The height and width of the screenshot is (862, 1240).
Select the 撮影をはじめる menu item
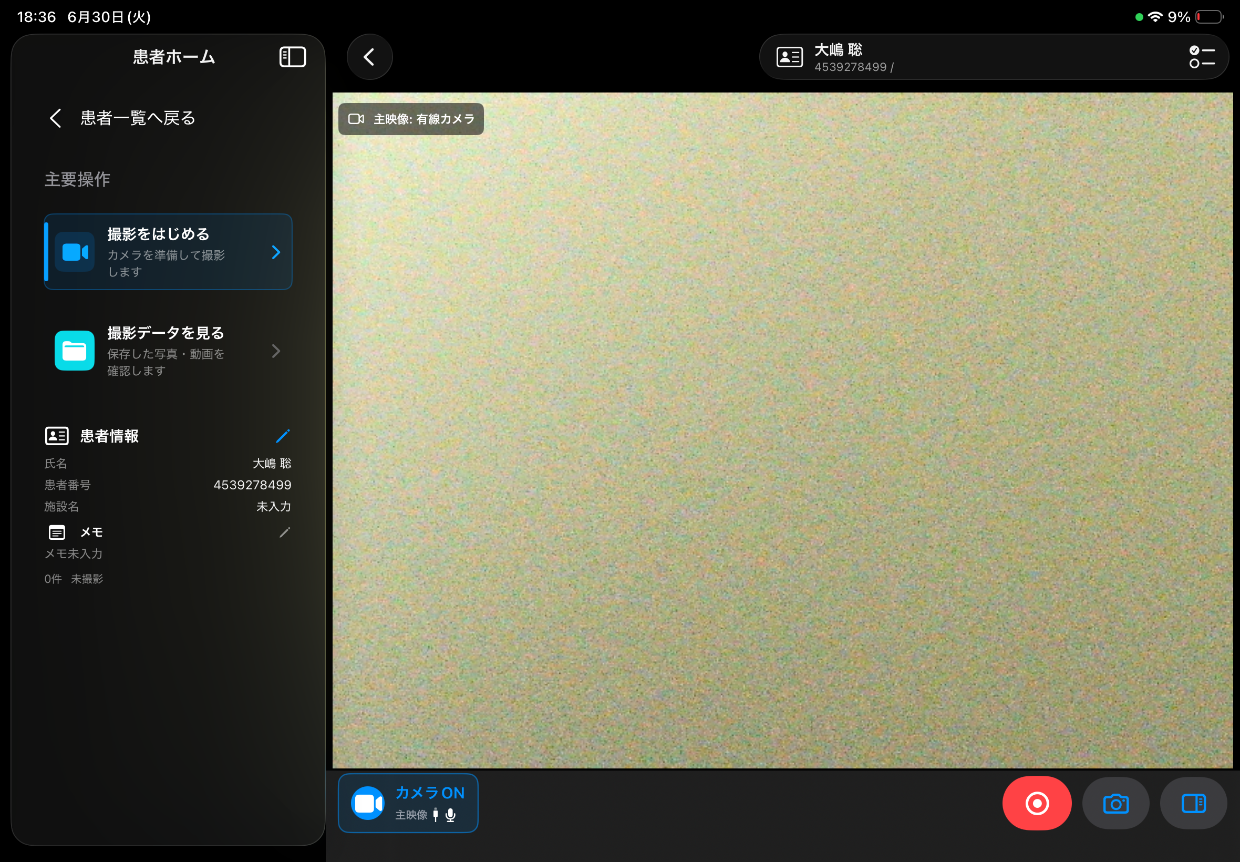click(168, 252)
